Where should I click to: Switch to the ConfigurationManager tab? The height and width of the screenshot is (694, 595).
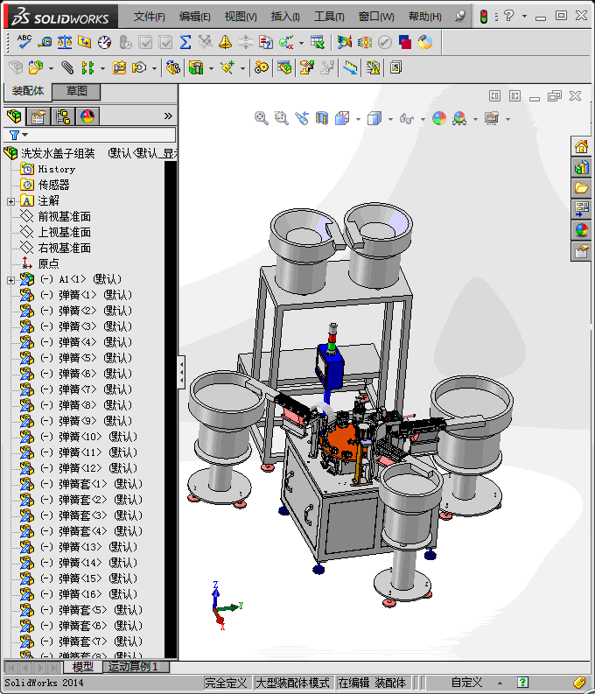(63, 116)
